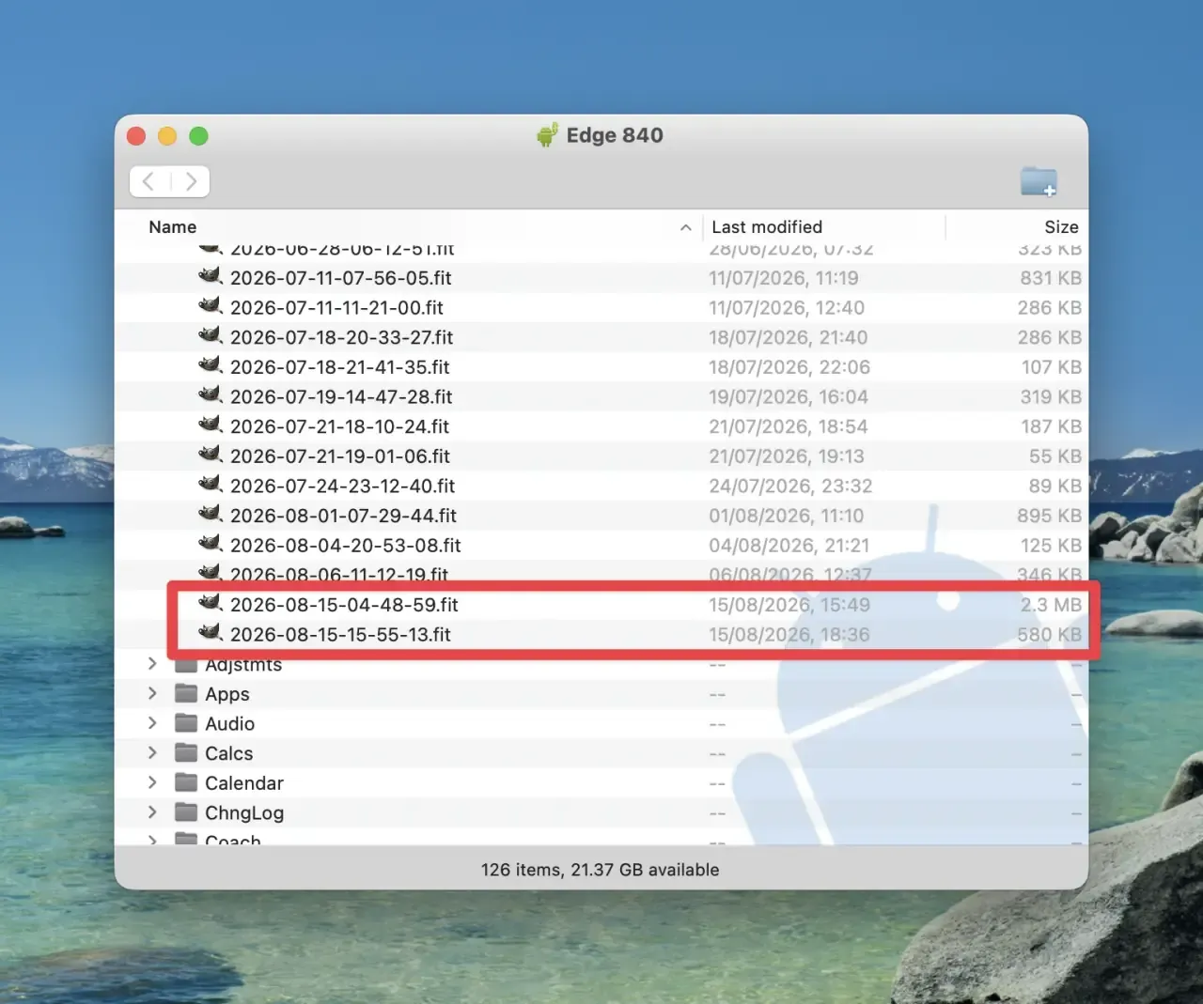Select file 2026-07-11-07-56-05.fit

341,278
